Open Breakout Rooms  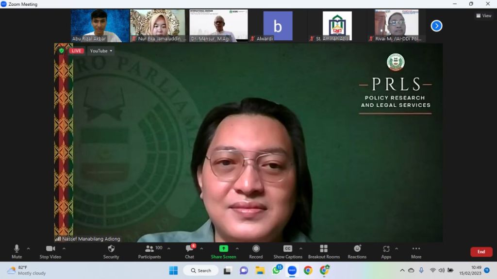tap(324, 249)
